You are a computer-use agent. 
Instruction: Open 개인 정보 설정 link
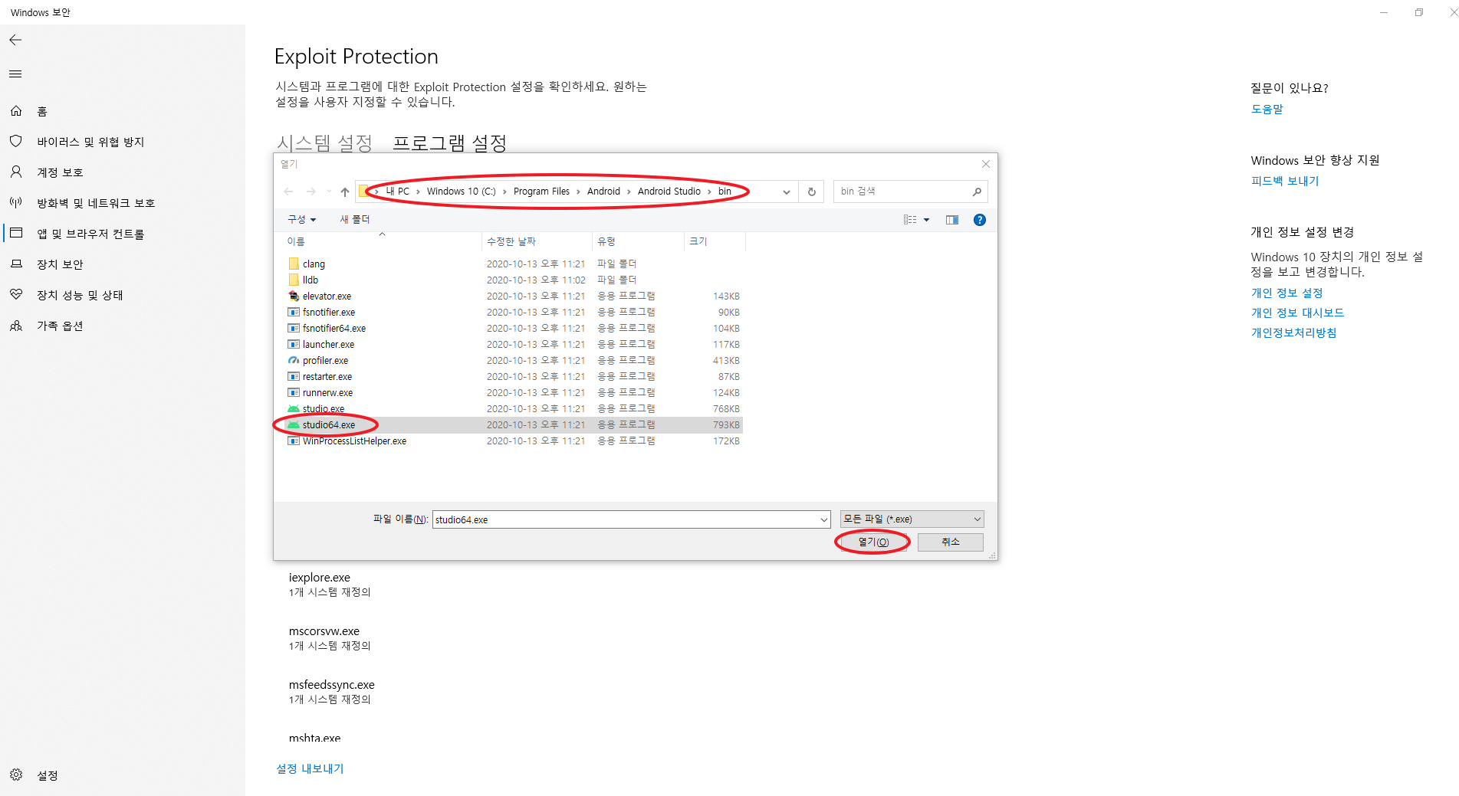(1287, 293)
